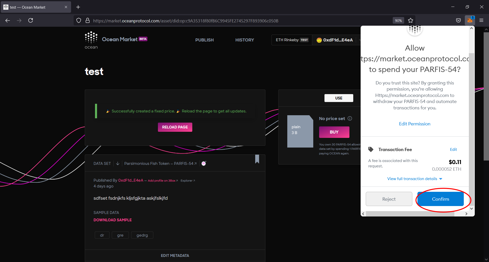Open the HISTORY menu item
Screen dimensions: 489x262
(245, 40)
